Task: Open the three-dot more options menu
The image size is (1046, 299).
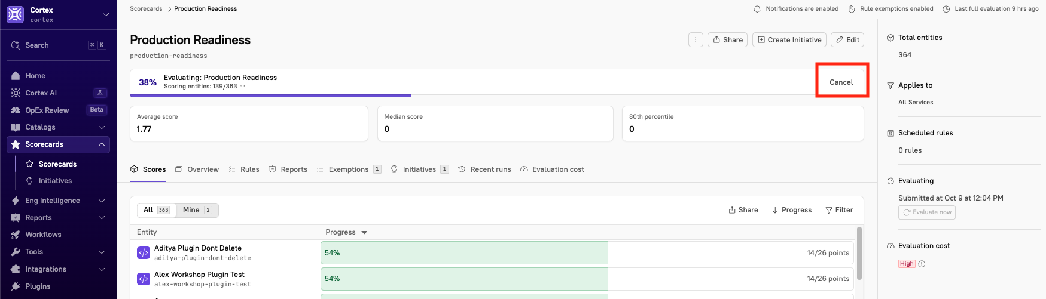Action: point(696,40)
